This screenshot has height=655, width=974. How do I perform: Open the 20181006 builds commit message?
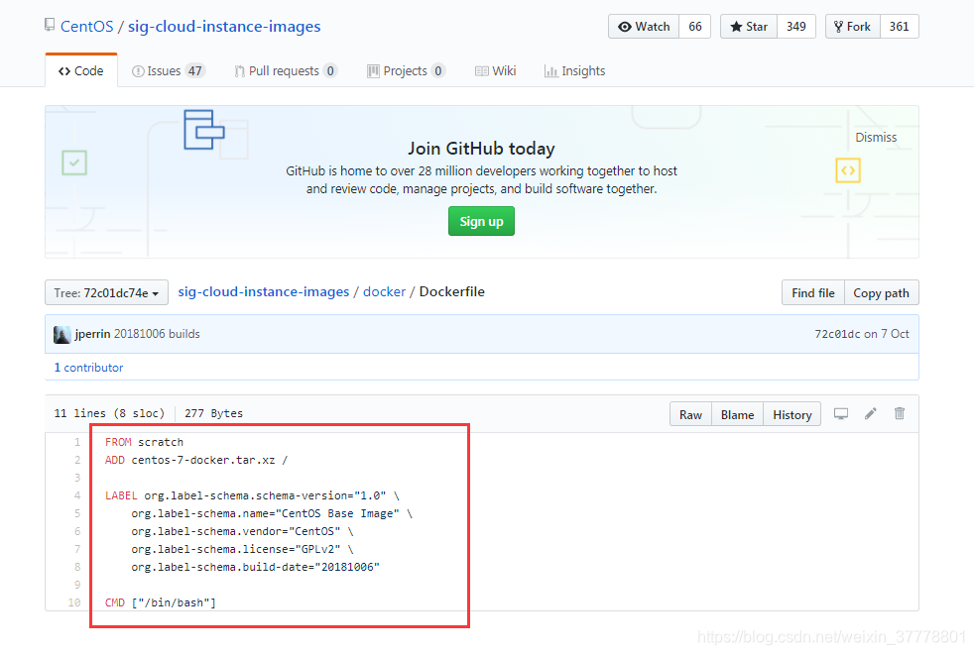157,334
